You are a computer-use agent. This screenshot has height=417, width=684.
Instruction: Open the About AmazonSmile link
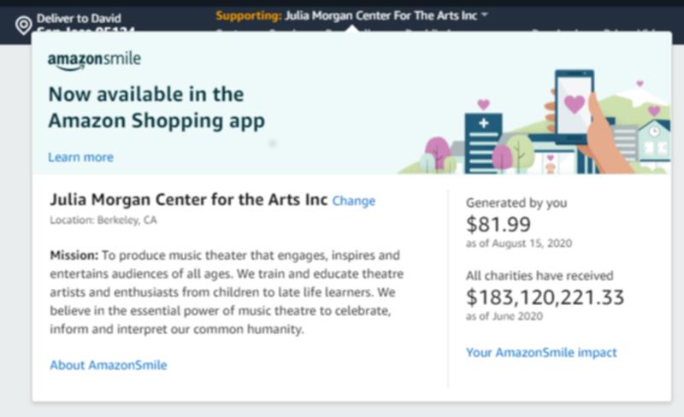click(x=109, y=365)
